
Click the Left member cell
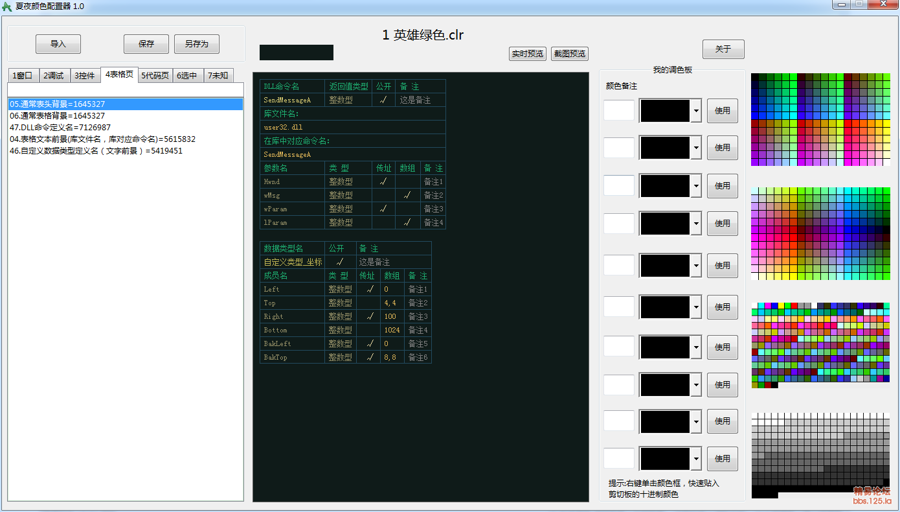click(x=292, y=289)
